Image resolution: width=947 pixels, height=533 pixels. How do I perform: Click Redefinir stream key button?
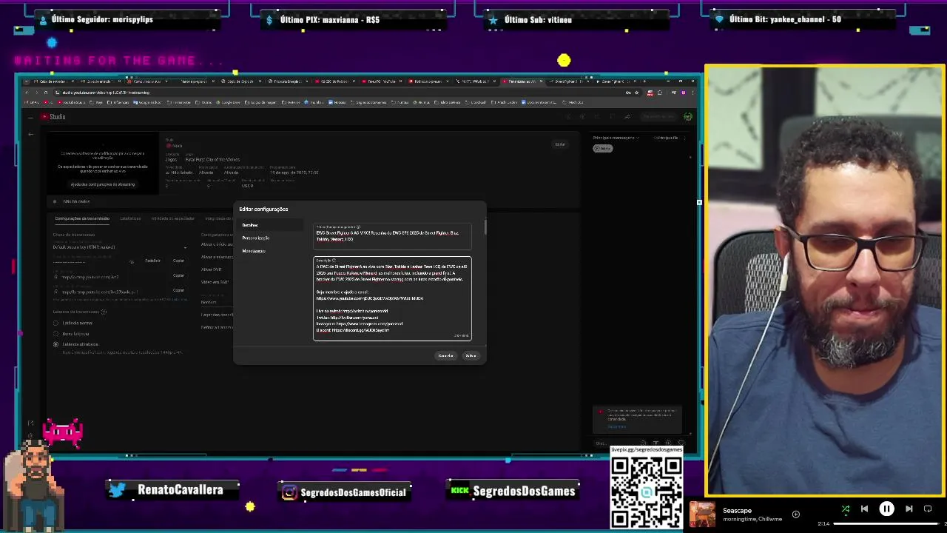(152, 261)
